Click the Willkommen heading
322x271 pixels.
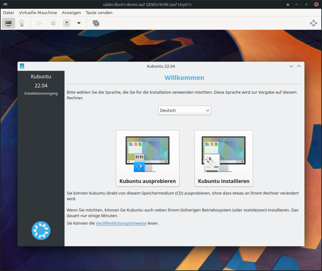[x=184, y=78]
